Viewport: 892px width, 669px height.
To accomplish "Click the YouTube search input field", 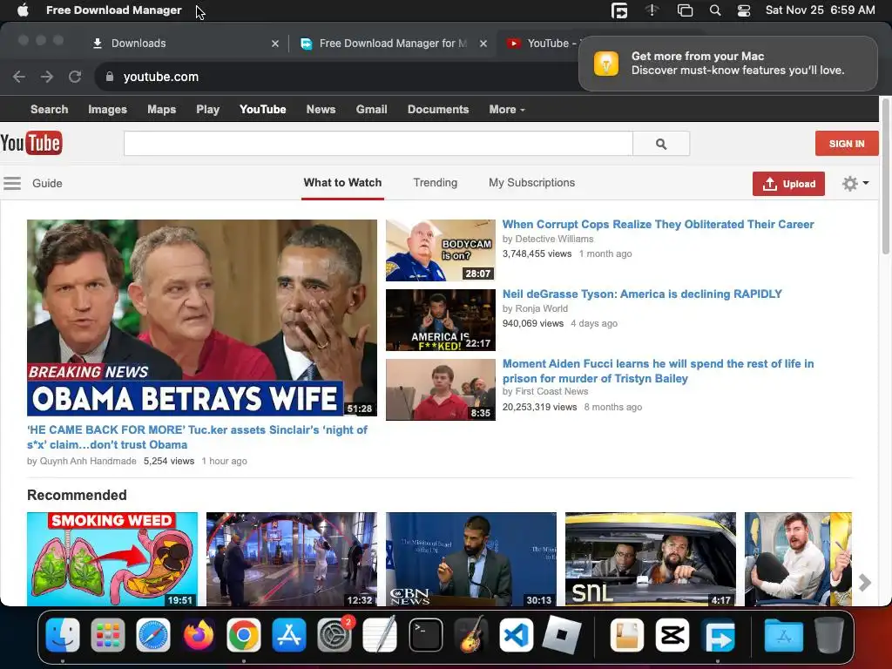I will 378,144.
